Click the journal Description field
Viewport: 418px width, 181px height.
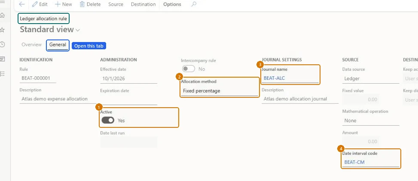300,99
